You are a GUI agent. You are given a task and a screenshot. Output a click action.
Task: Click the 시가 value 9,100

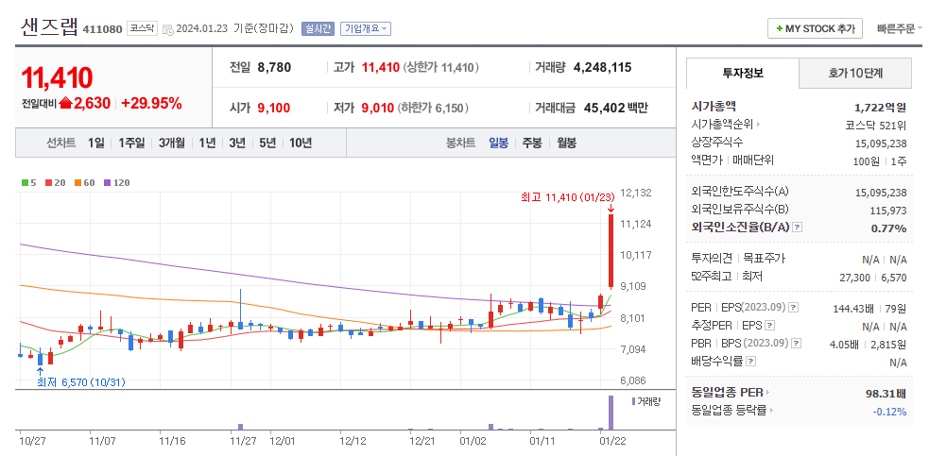click(274, 108)
